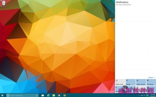Open the Recycle Bin desktop icon
The image size is (156, 97).
(4, 4)
